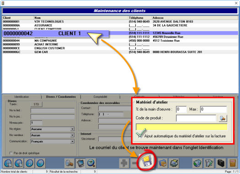
Task: Click the 456789 Deuxieme Rue address cell
Action: click(168, 37)
